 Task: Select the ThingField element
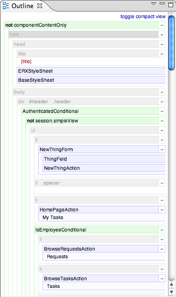pos(104,159)
